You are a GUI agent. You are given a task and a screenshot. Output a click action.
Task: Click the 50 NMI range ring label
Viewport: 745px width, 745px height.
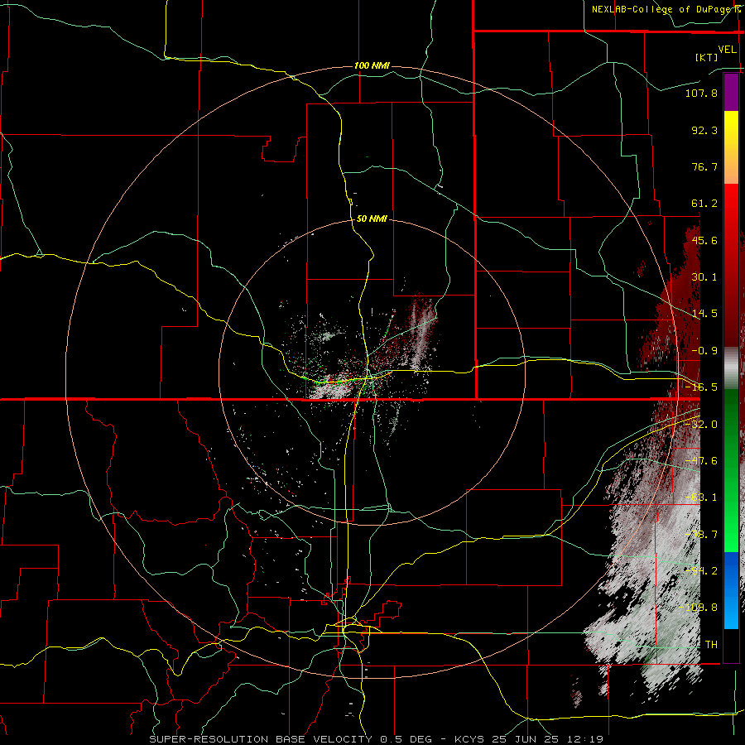tap(372, 219)
